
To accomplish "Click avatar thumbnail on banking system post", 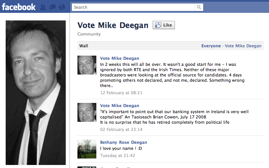I will pos(87,112).
